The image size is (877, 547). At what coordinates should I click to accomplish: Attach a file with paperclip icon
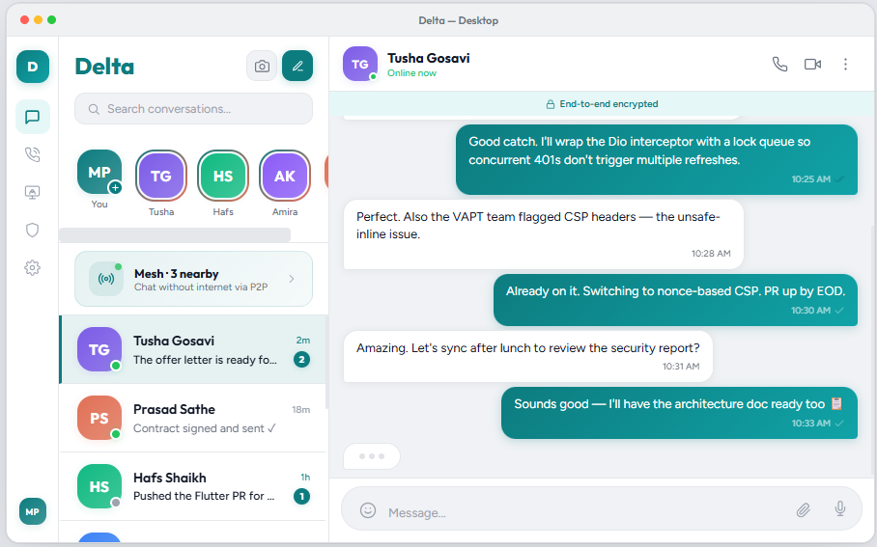click(x=804, y=509)
